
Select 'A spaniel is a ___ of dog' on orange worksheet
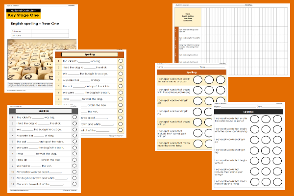click(81, 80)
